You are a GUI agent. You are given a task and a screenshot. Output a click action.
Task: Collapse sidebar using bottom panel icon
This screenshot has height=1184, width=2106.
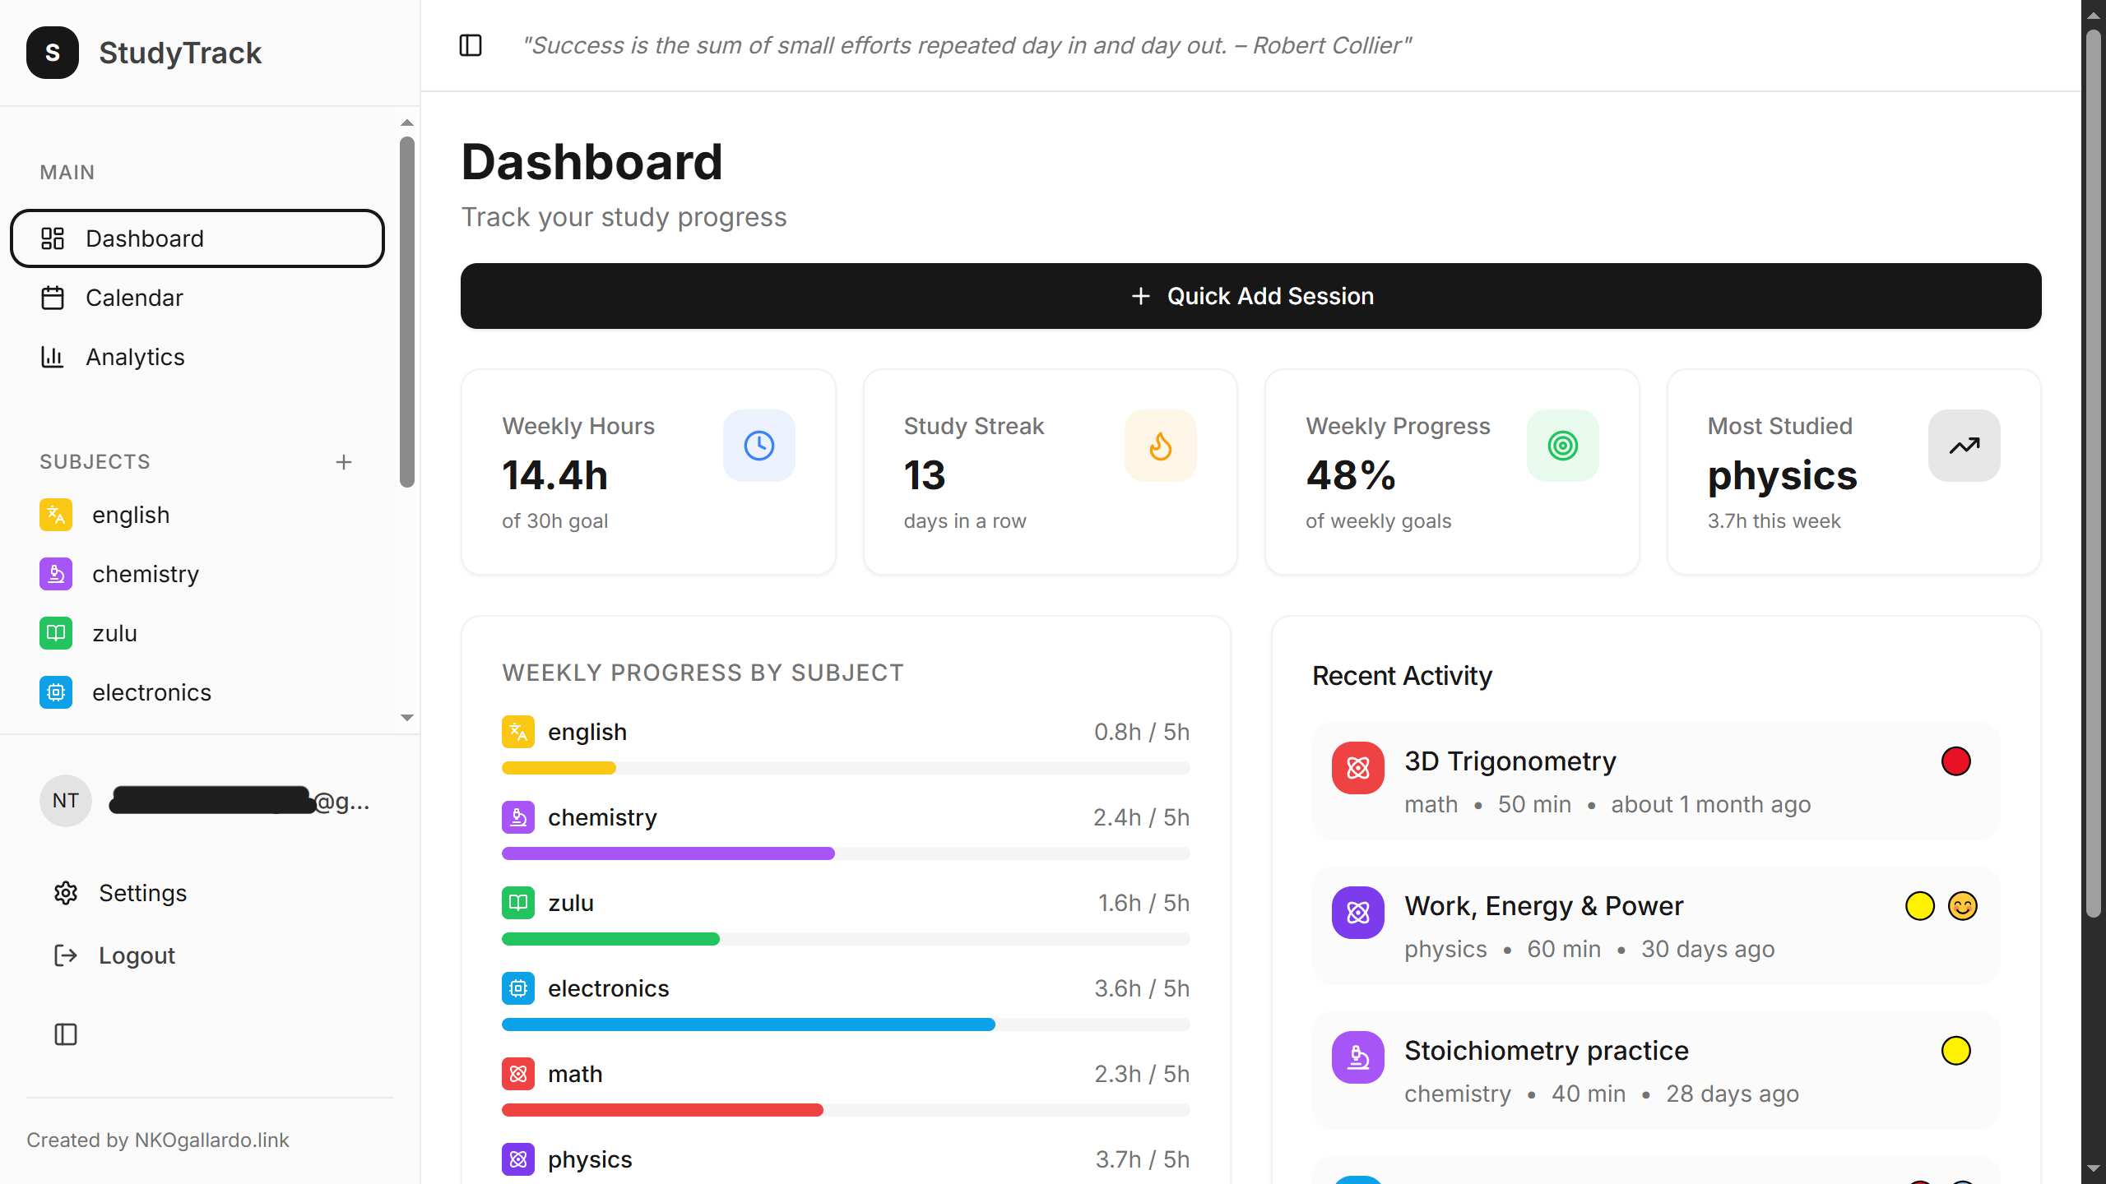(66, 1034)
